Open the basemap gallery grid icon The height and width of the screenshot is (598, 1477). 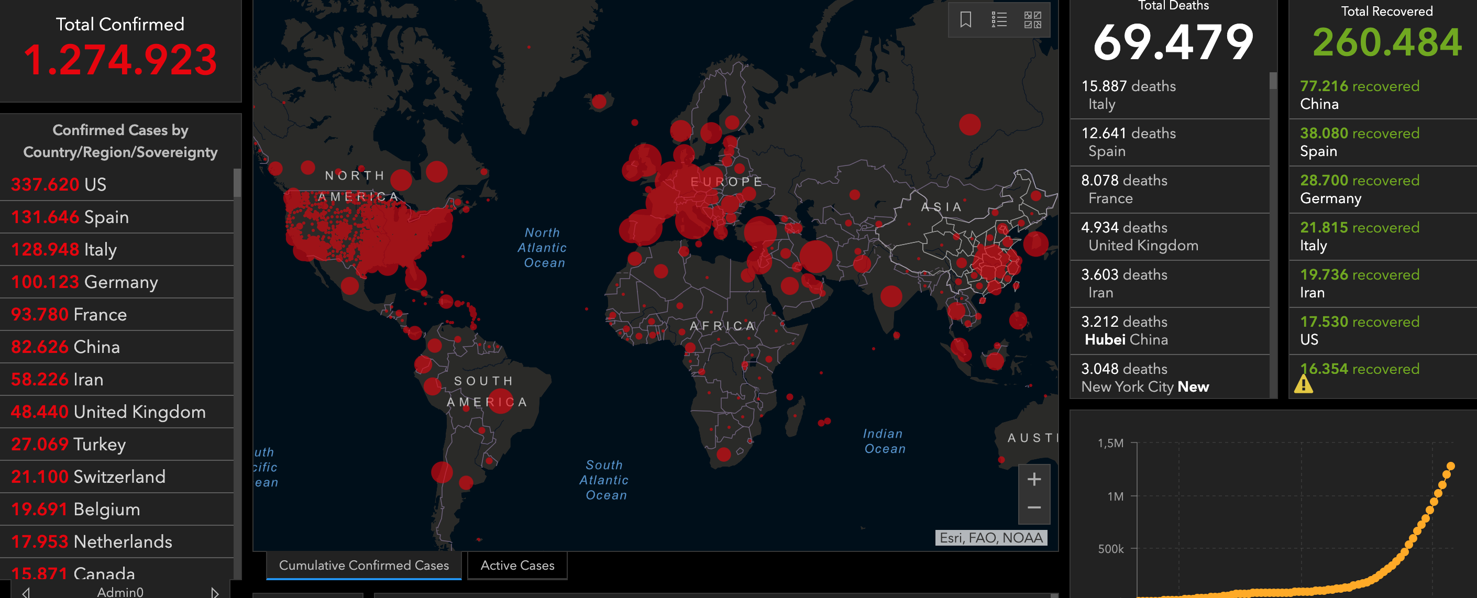(x=1033, y=20)
